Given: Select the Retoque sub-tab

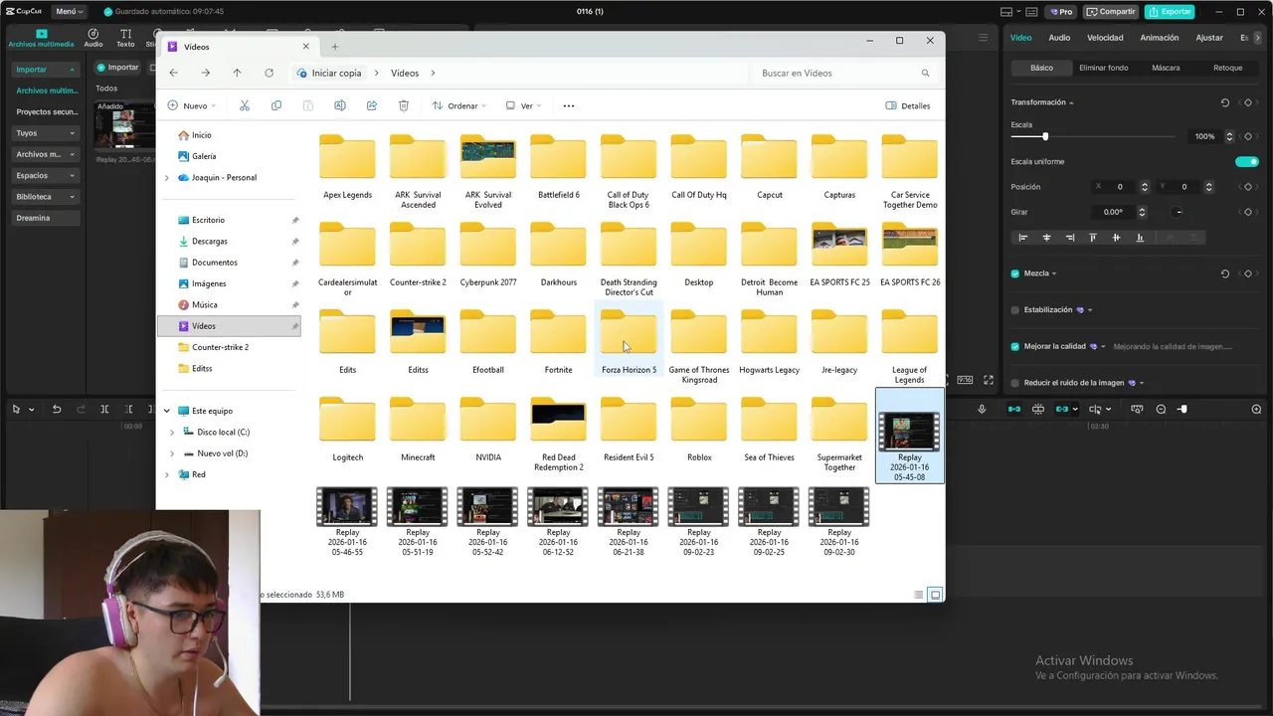Looking at the screenshot, I should click(x=1227, y=68).
